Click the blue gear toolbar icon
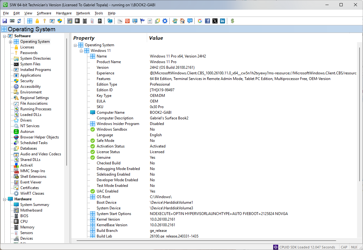Screen dimensions: 363x250 165,21
